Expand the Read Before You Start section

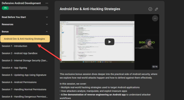[47, 17]
